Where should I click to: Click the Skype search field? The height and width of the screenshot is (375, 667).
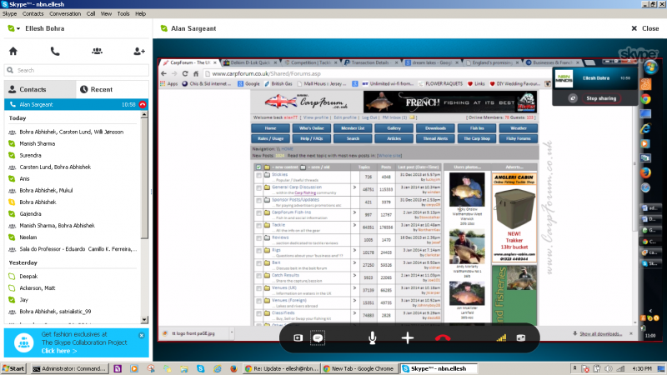[77, 70]
